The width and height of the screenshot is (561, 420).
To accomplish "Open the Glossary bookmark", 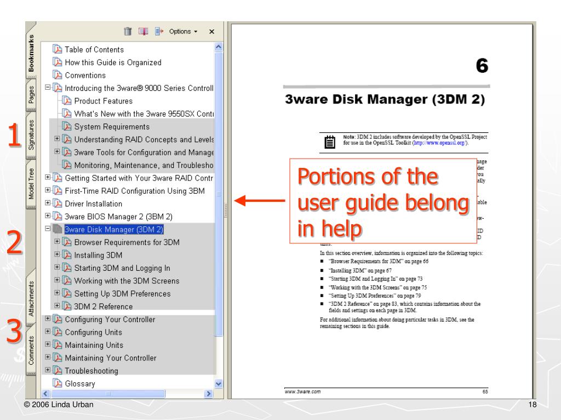I will (x=80, y=383).
